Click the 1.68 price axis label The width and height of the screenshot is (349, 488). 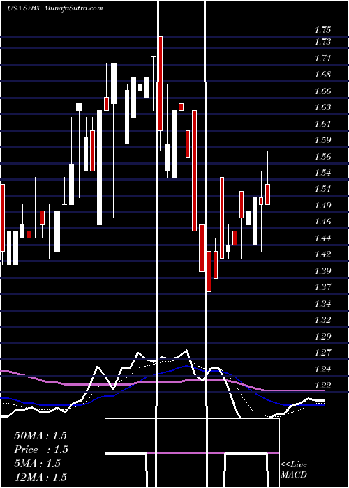[x=322, y=75]
